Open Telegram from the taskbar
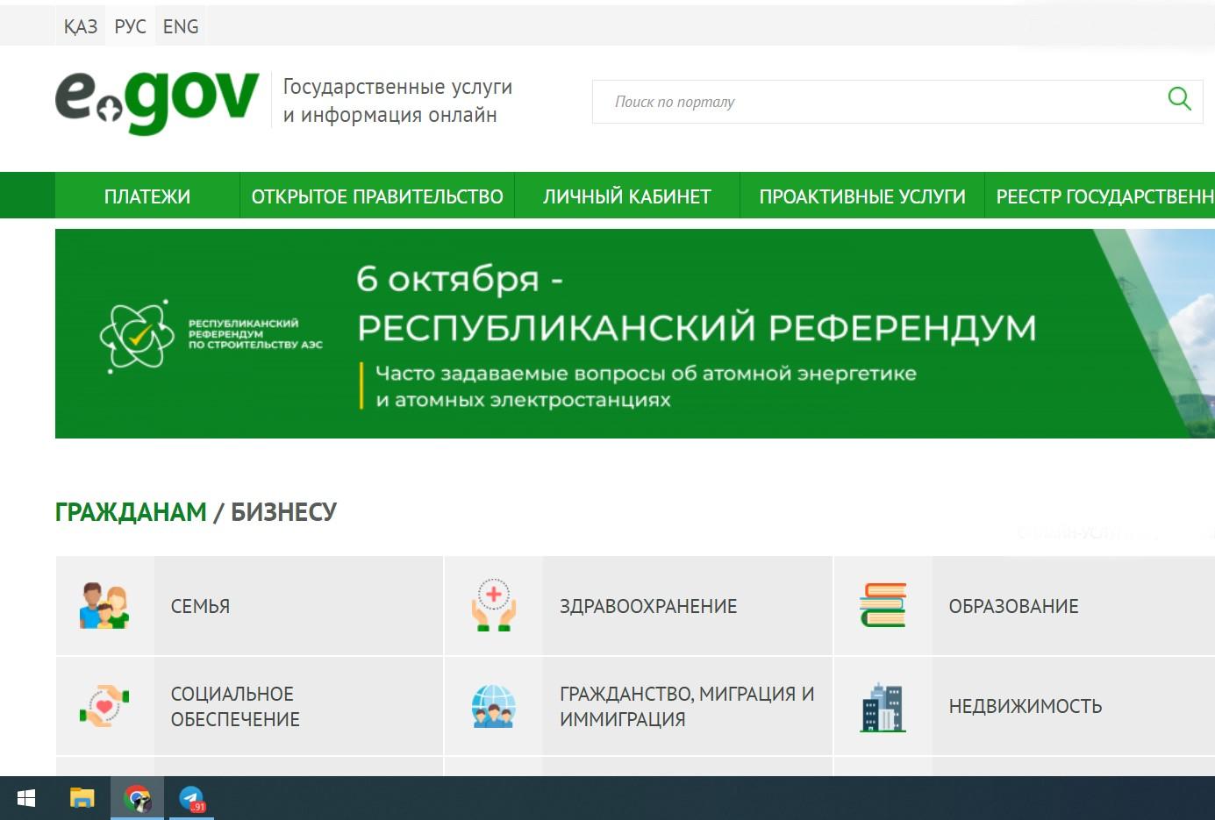The width and height of the screenshot is (1215, 820). pyautogui.click(x=191, y=798)
